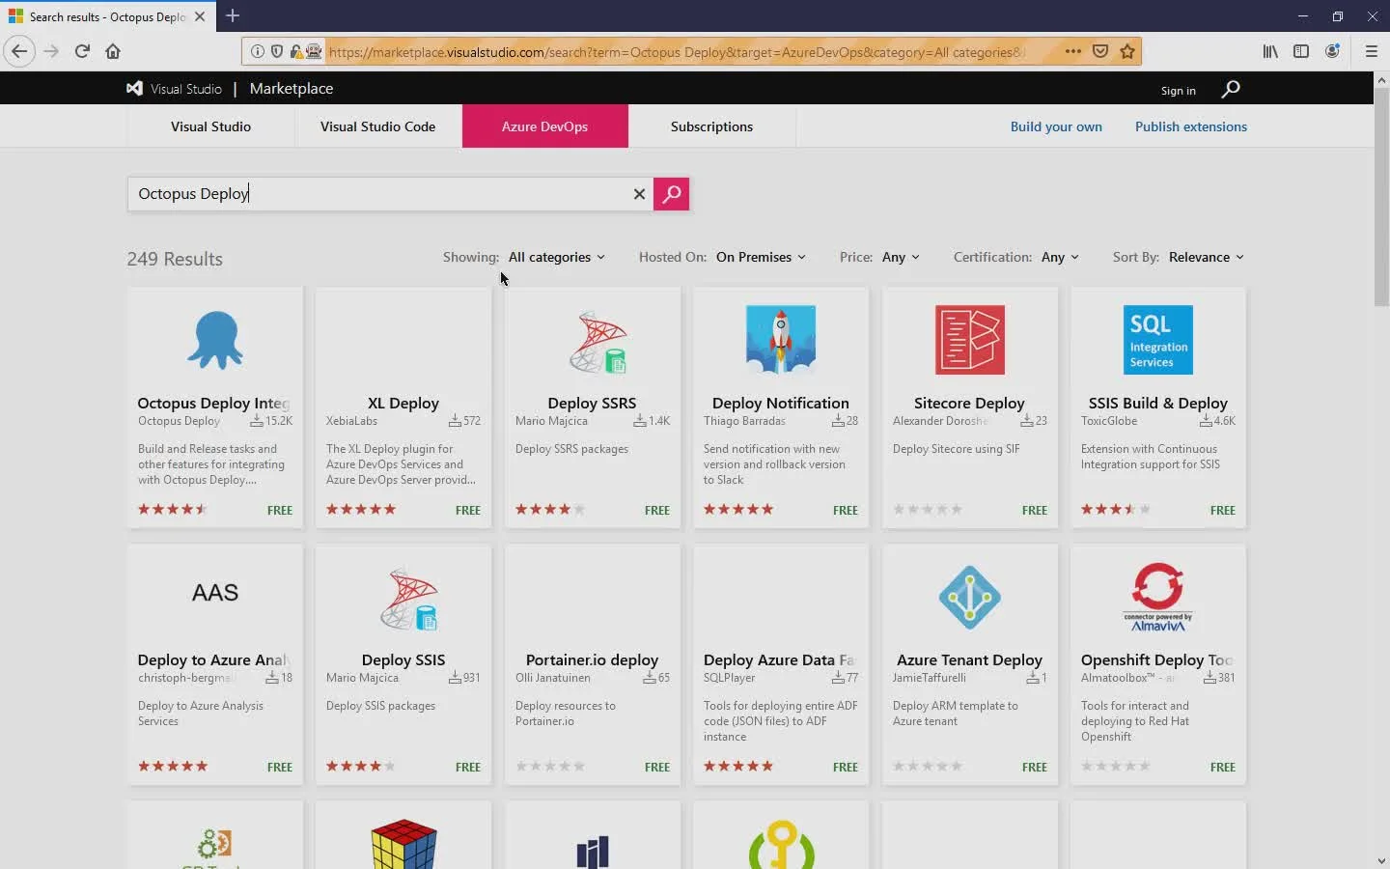Open the AAS extension icon
The width and height of the screenshot is (1390, 869).
[x=215, y=592]
